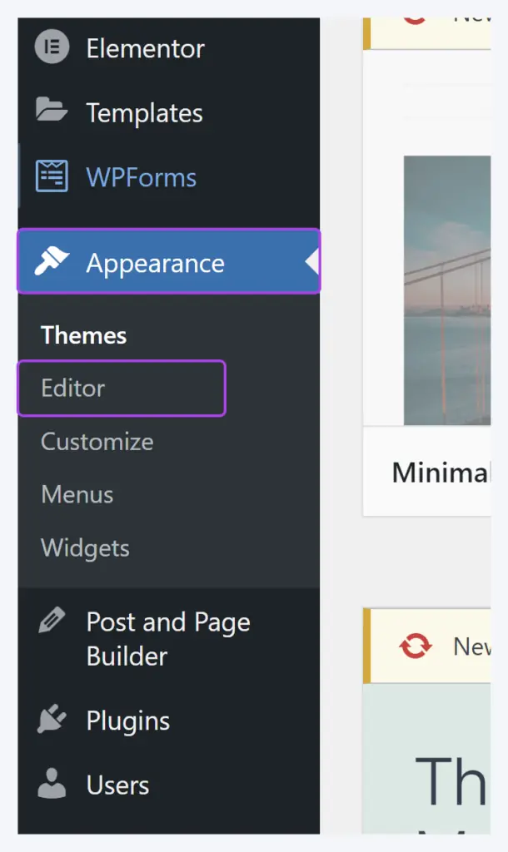Select the Plugins menu label
The height and width of the screenshot is (852, 508).
click(128, 721)
